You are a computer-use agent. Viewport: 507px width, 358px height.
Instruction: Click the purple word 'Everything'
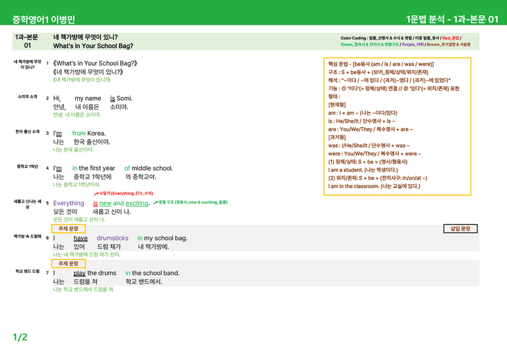[x=69, y=203]
